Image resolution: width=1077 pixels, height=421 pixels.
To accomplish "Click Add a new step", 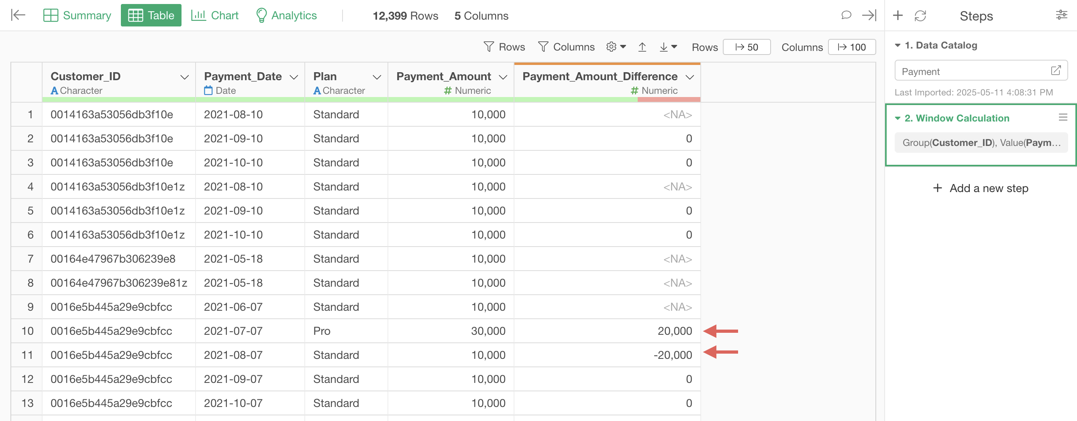I will (980, 188).
